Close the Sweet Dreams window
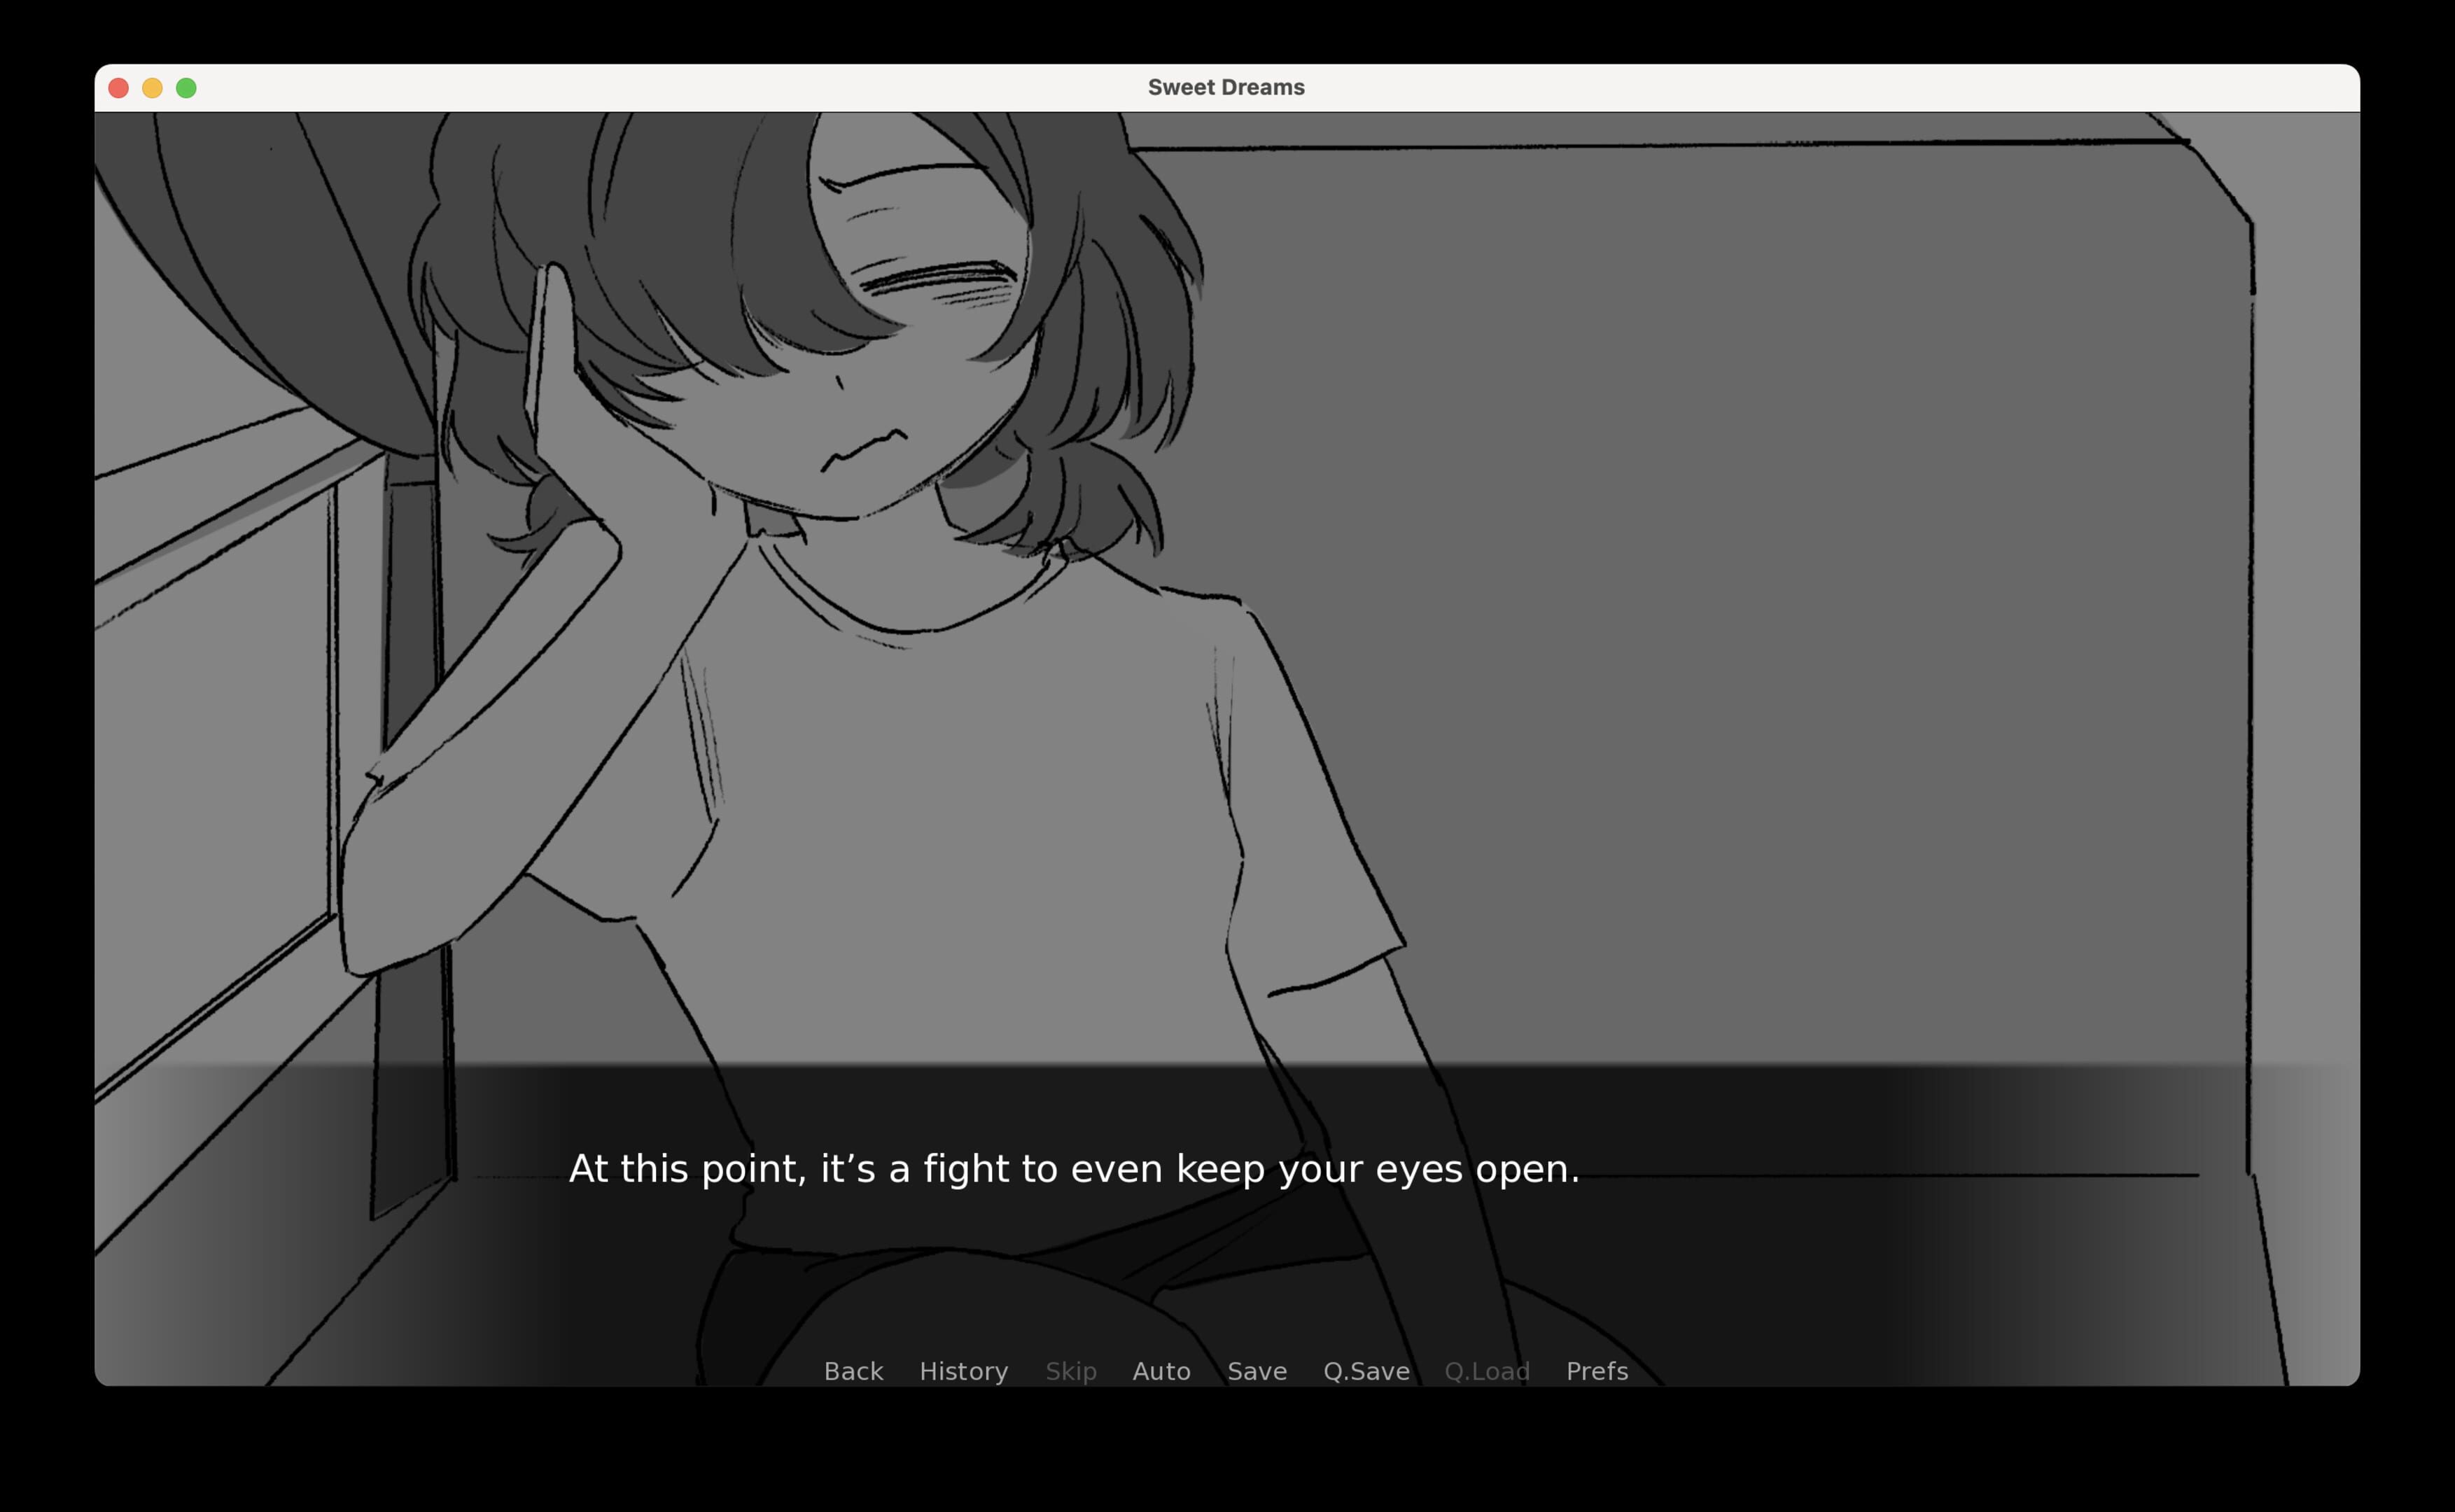Screen dimensions: 2455x1512 coord(118,88)
